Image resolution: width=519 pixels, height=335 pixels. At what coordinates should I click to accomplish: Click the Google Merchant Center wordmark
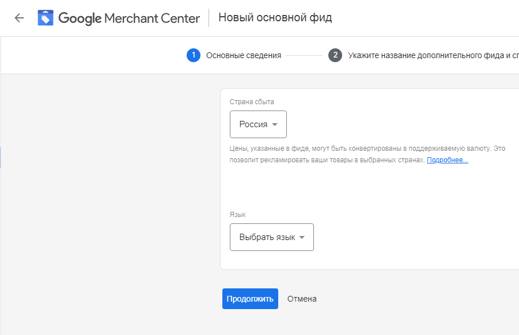tap(129, 18)
